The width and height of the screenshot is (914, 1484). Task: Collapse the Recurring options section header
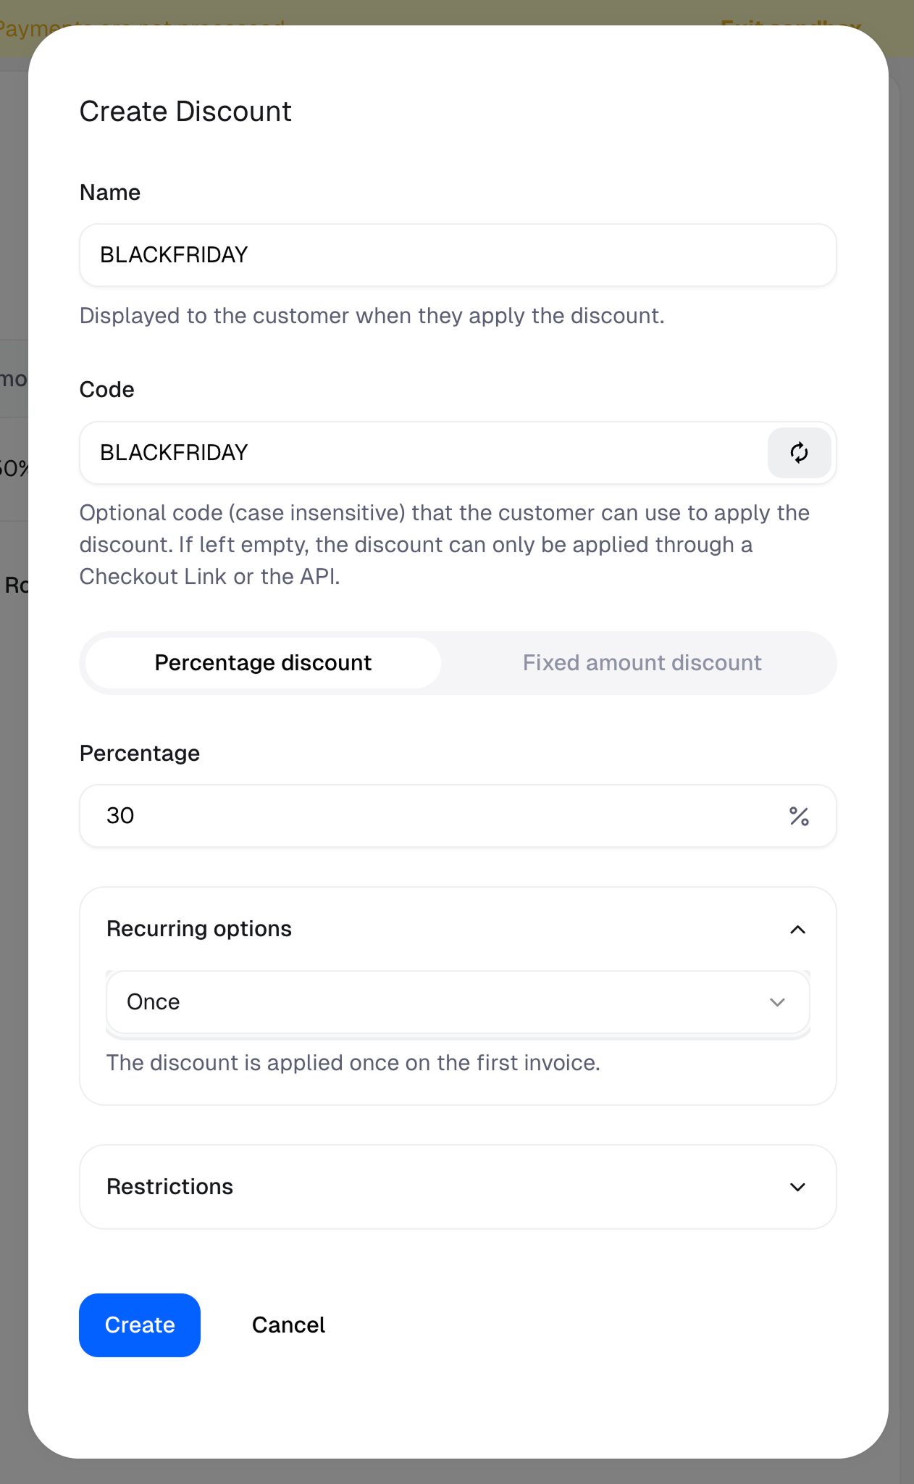[x=458, y=929]
